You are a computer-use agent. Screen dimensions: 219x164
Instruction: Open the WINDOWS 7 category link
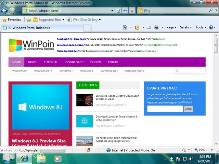pos(66,71)
